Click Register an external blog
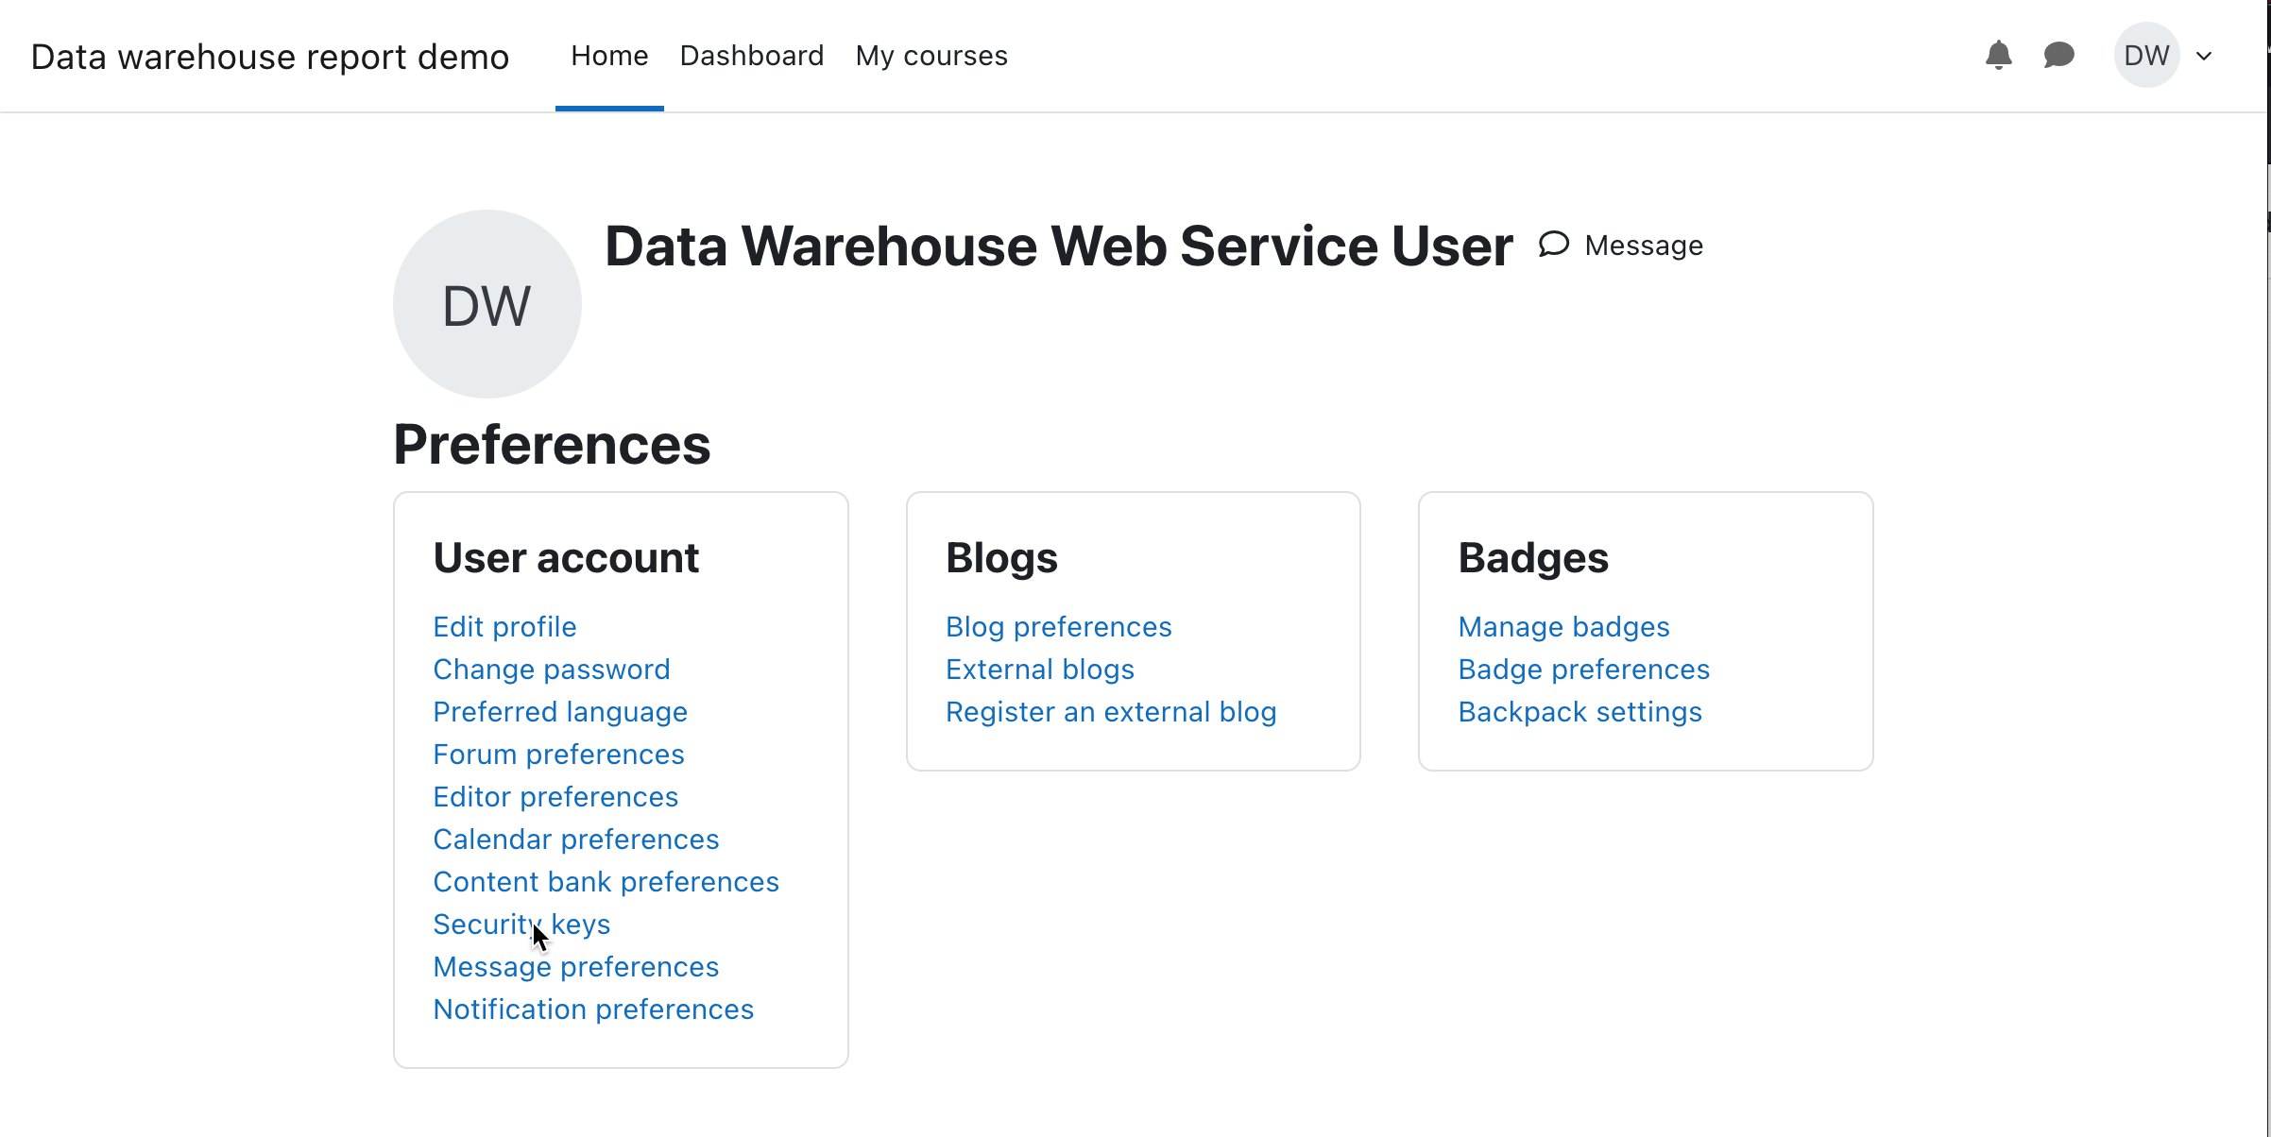The height and width of the screenshot is (1137, 2271). 1110,712
